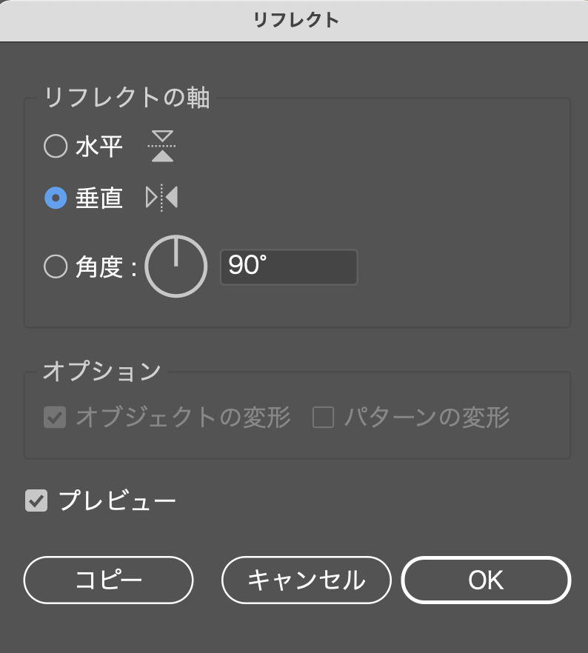
Task: Click the 角度 text label
Action: [x=99, y=267]
